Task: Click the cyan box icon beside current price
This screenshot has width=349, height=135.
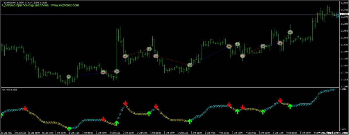Action: point(338,15)
